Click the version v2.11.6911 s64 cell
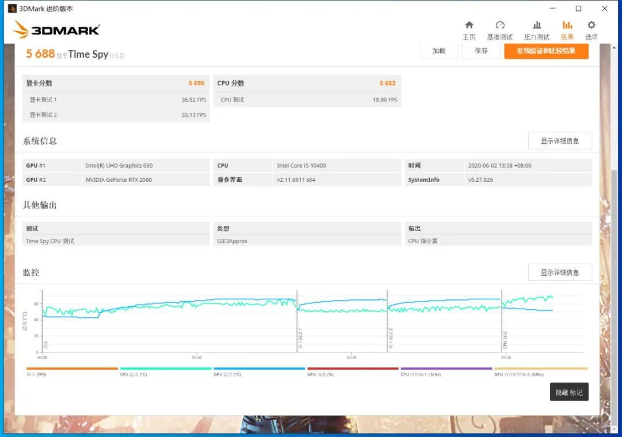 click(x=337, y=180)
